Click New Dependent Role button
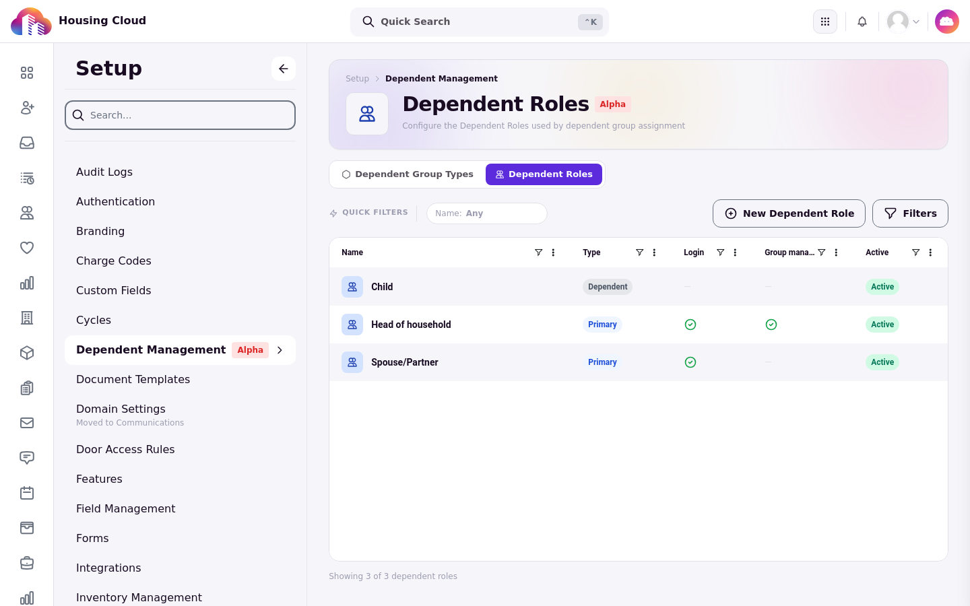The width and height of the screenshot is (970, 606). (789, 213)
